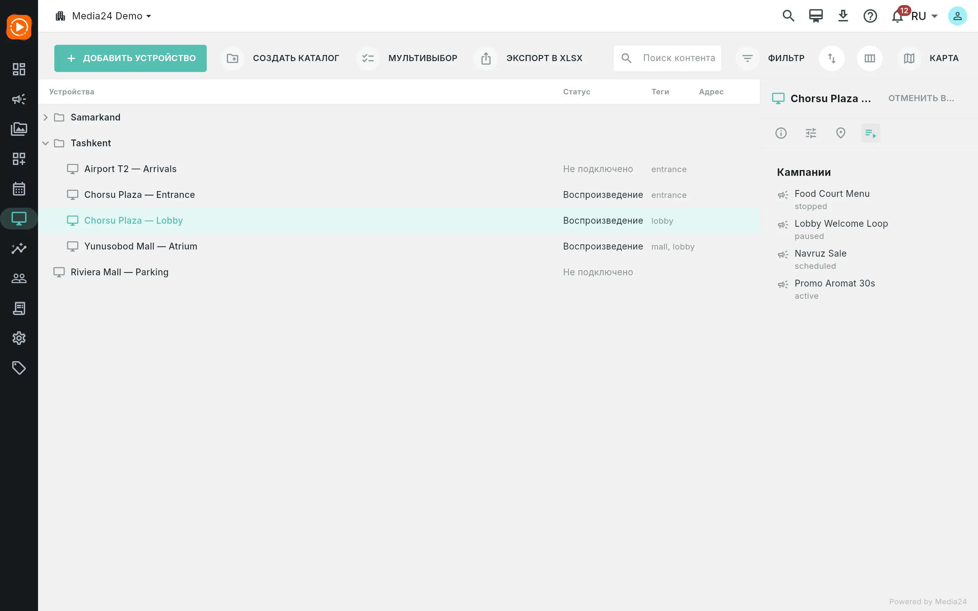Open campaigns section via megaphone sidebar icon
978x611 pixels.
(19, 99)
